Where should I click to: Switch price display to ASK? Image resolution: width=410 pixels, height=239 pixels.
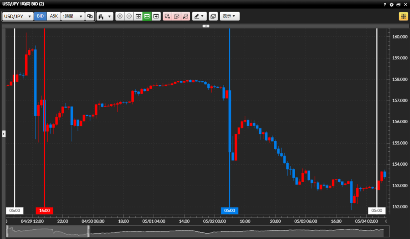[54, 16]
